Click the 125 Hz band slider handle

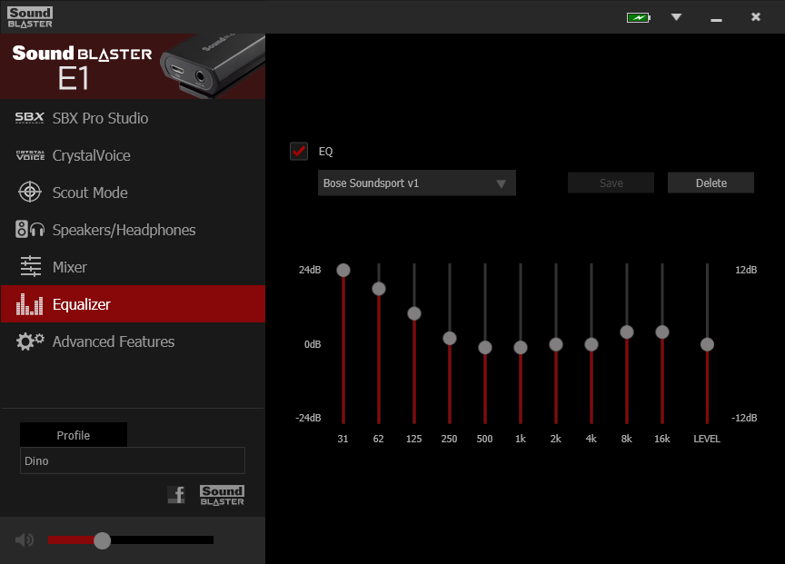click(414, 313)
